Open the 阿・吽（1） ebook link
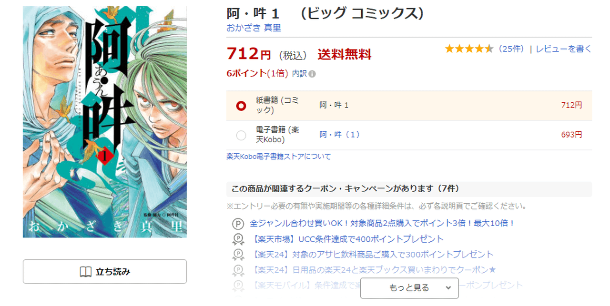 click(x=340, y=135)
